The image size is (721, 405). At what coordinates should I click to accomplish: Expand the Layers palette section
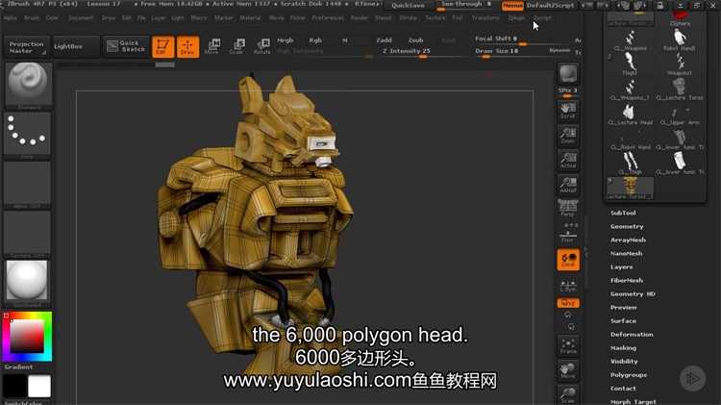coord(621,266)
